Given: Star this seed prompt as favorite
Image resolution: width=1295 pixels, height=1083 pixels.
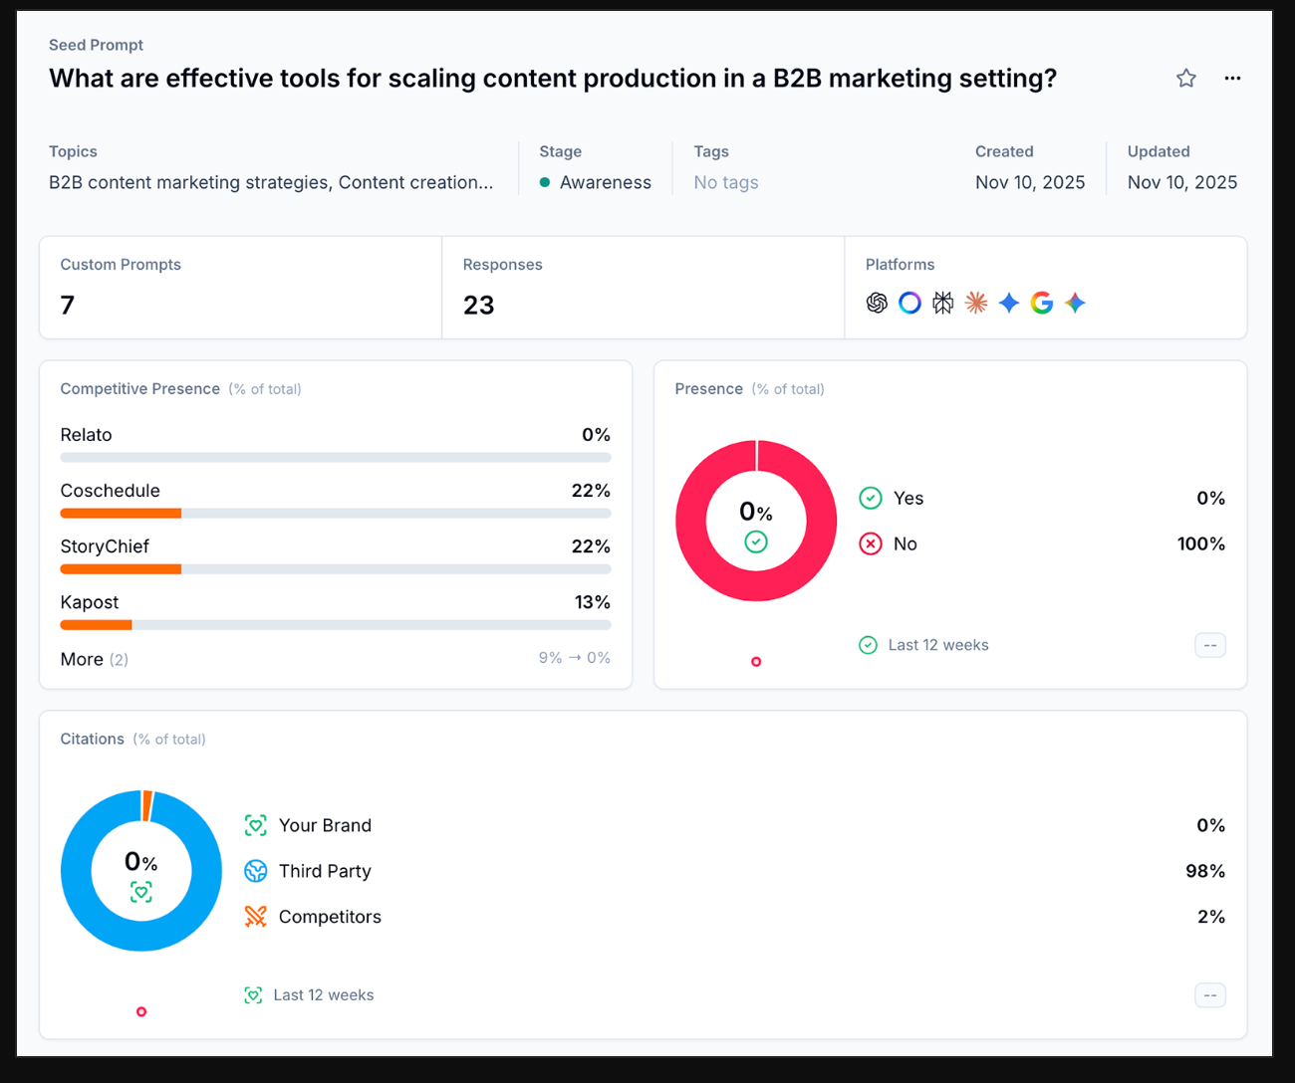Looking at the screenshot, I should 1185,78.
